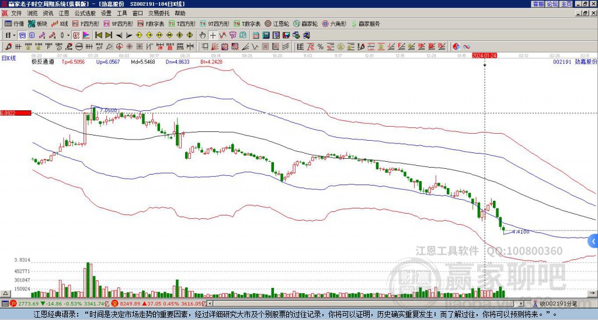Screen dimensions: 598x320
Task: Open the 交易委托 menu
Action: 159,13
